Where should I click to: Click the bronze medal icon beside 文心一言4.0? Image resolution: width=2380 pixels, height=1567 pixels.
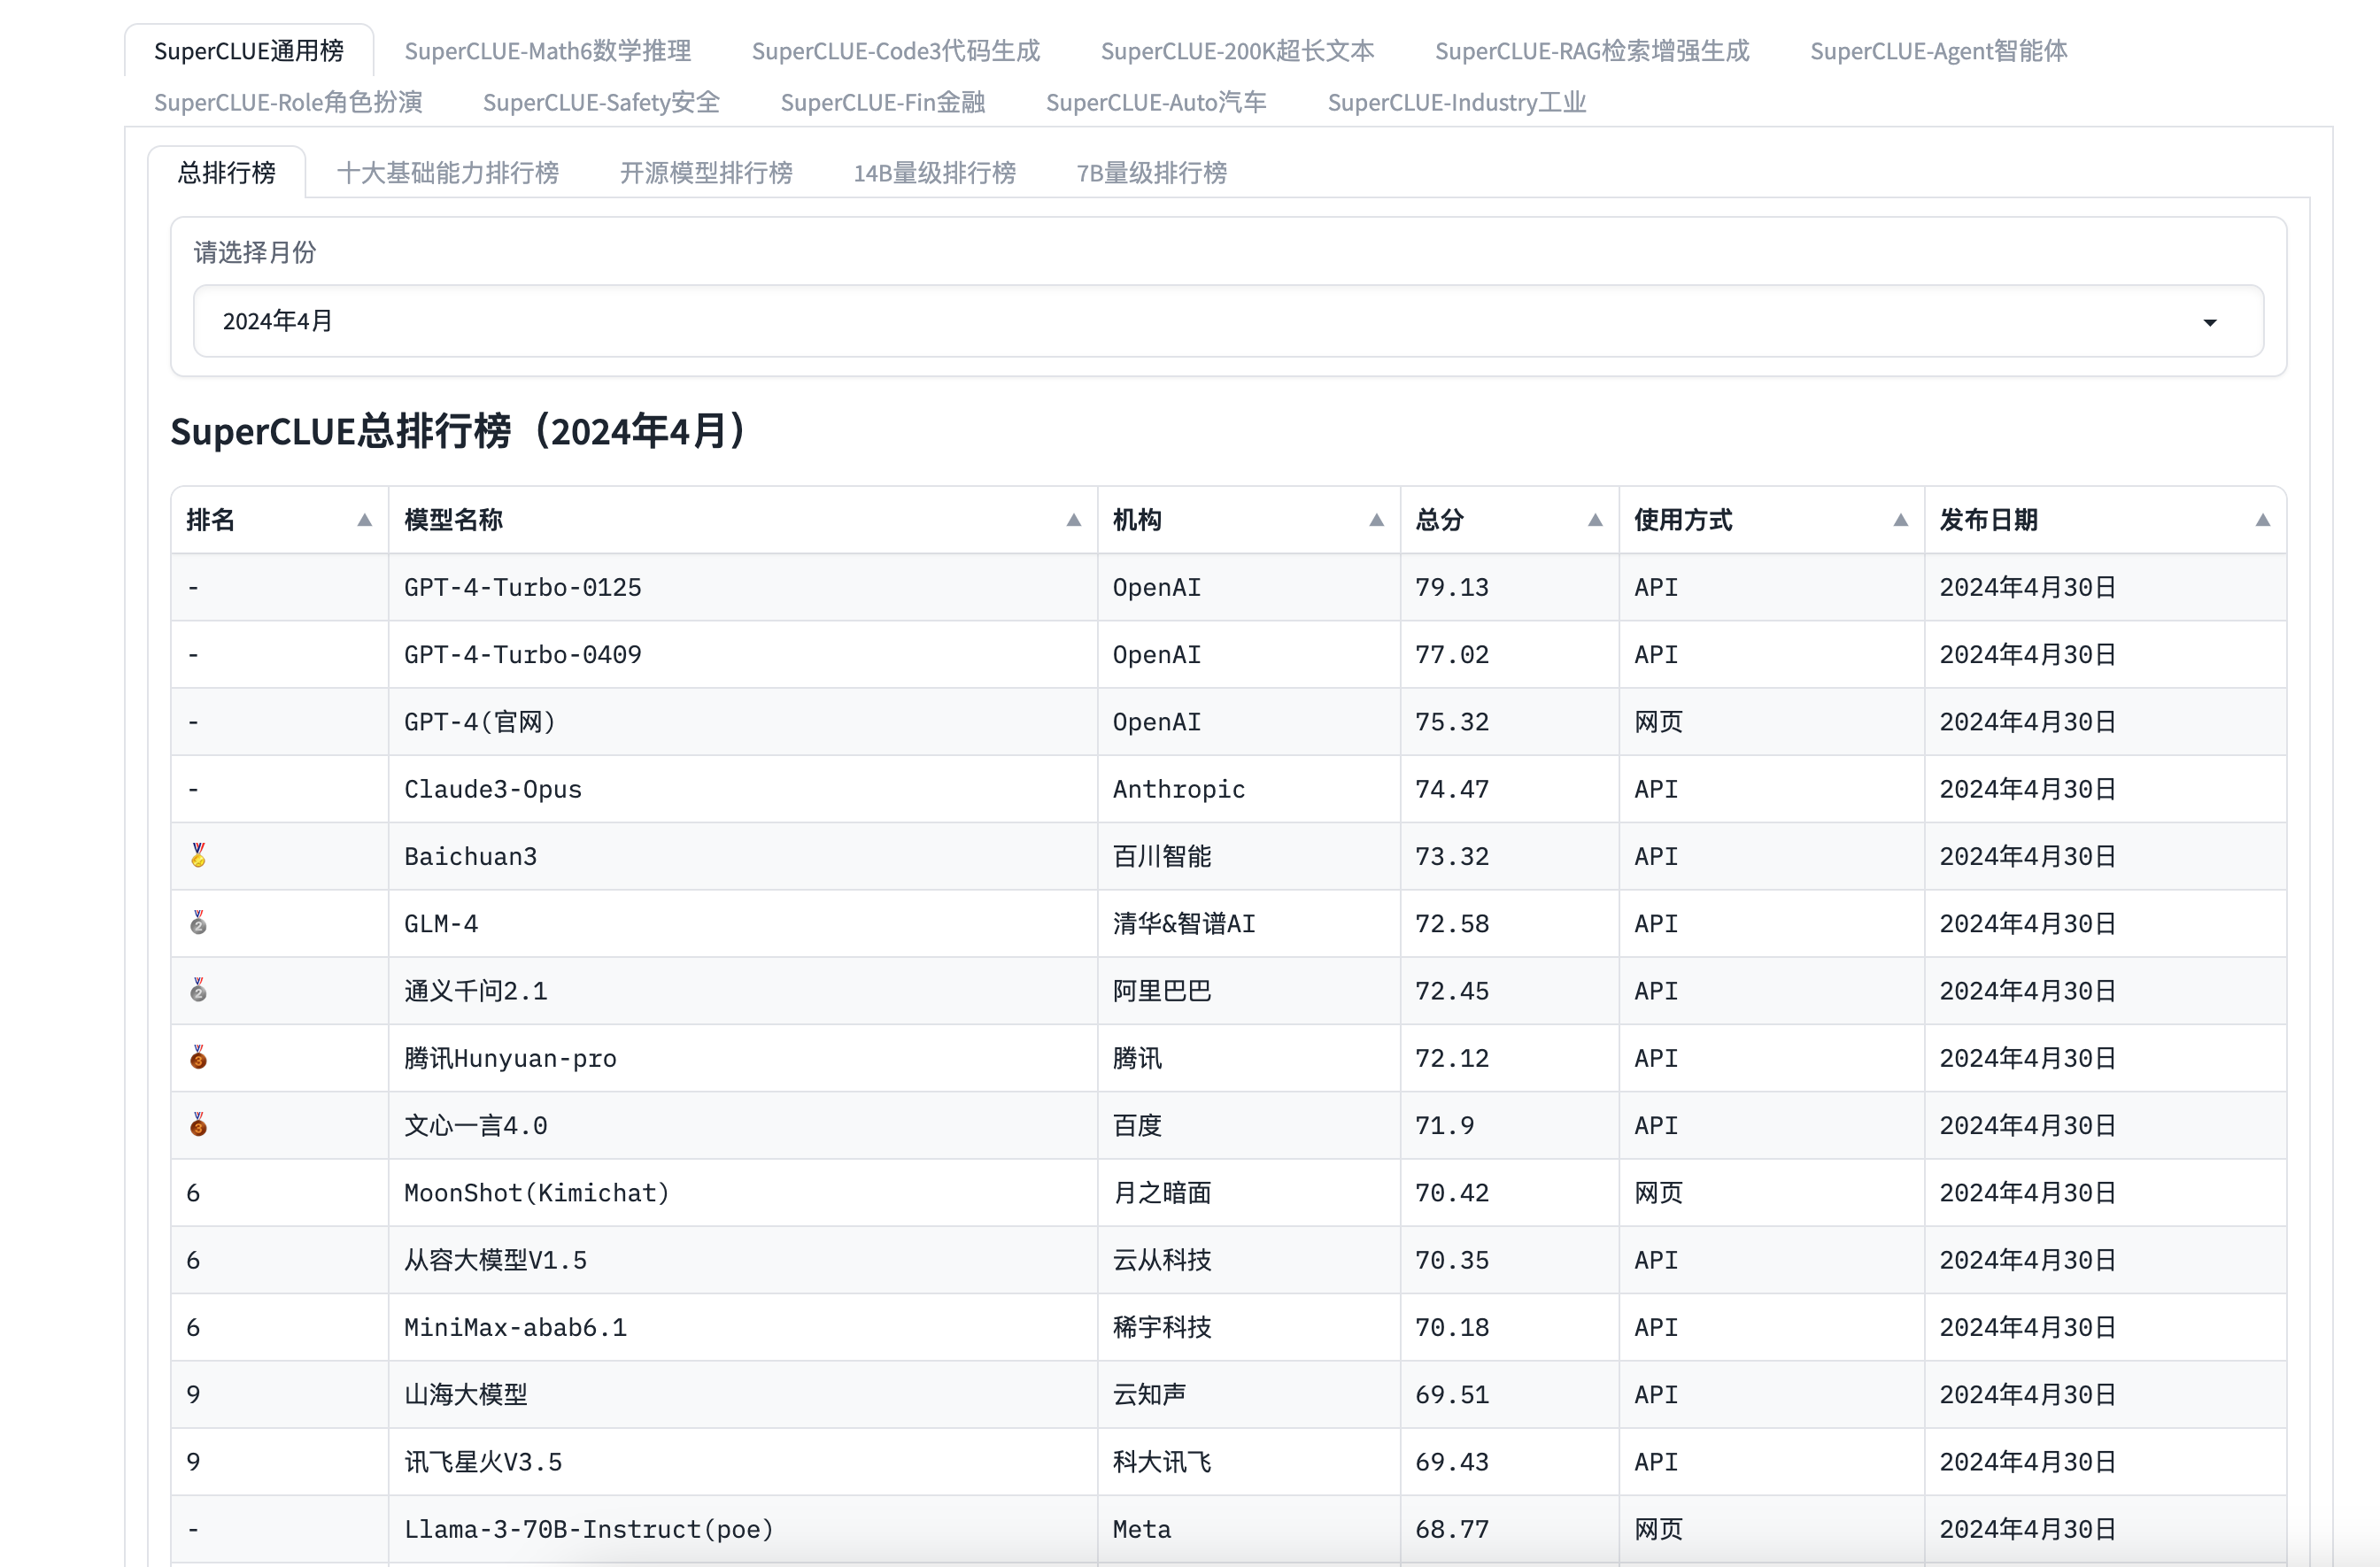198,1124
